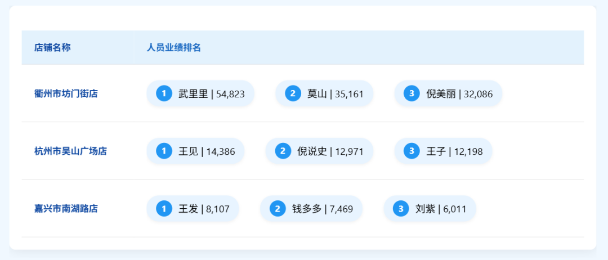Screen dimensions: 608x260
Task: Click rank 1 badge beside 武里里
Action: click(164, 93)
